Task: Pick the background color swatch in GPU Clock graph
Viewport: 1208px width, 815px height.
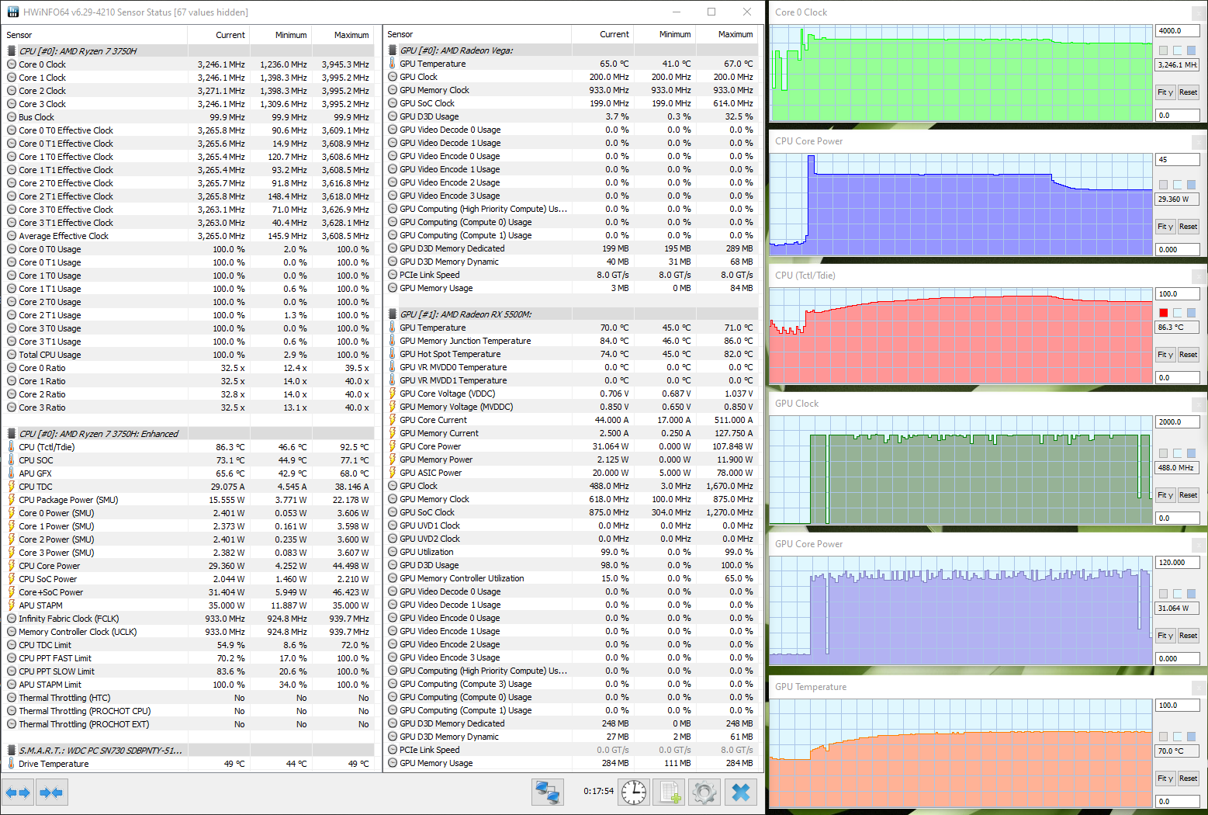Action: tap(1178, 453)
